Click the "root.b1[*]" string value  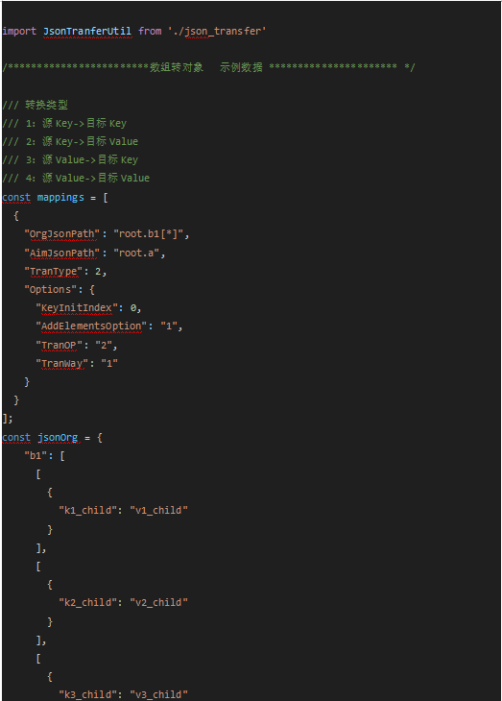click(x=149, y=233)
